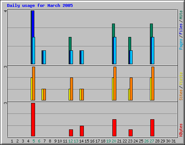
Task: Click day label '29' on the x-axis
Action: click(163, 141)
